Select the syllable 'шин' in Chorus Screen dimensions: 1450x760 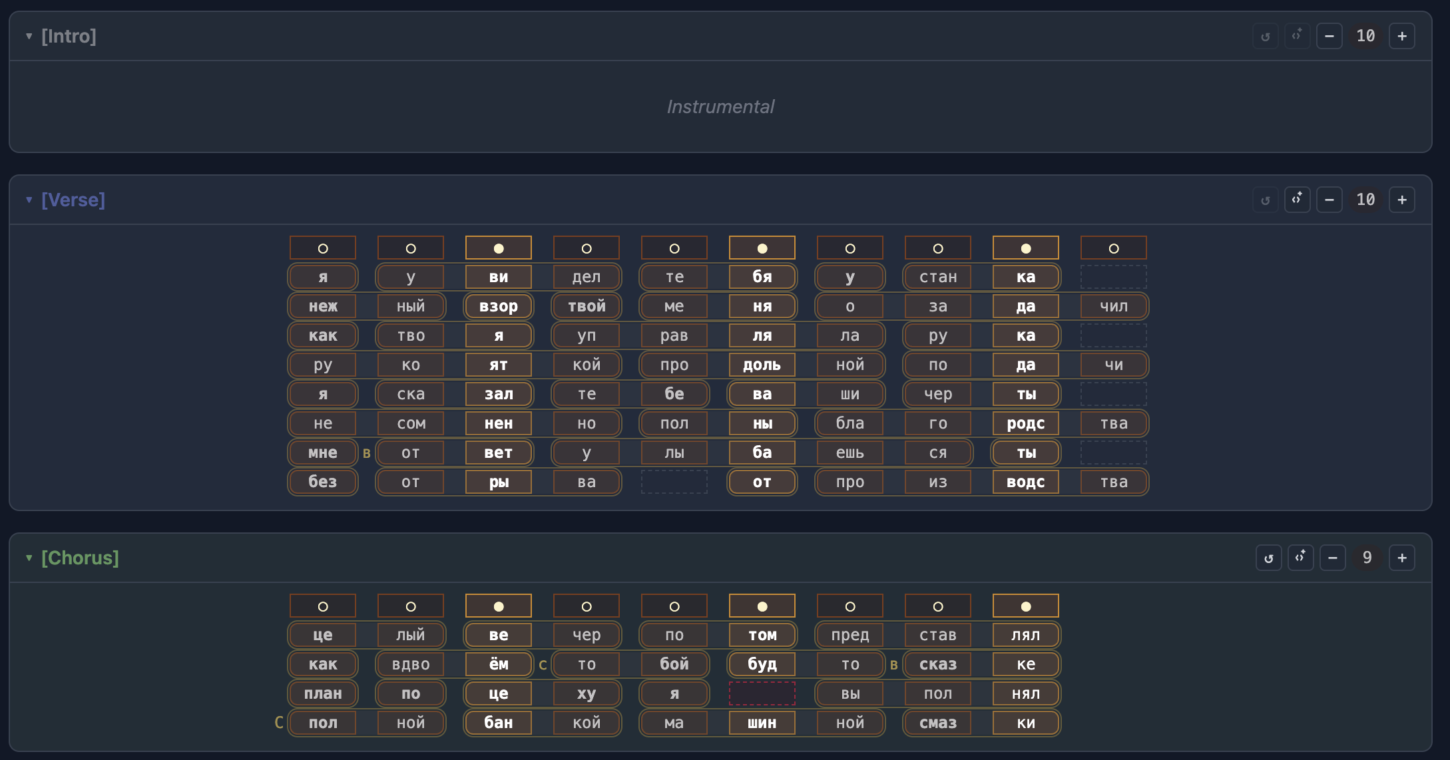tap(762, 723)
